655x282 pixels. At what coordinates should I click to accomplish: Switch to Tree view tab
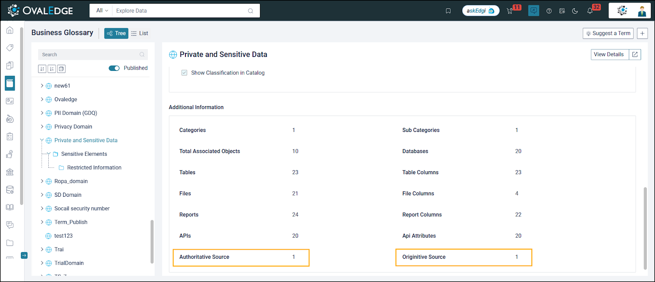(x=116, y=34)
